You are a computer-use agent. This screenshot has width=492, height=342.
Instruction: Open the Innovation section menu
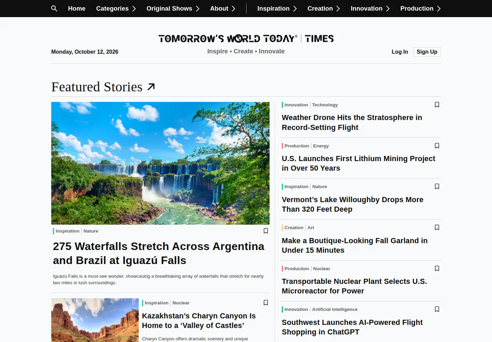[367, 9]
